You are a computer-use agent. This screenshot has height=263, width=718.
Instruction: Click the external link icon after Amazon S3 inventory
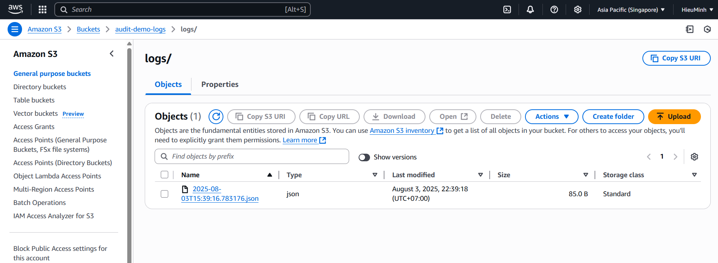point(440,131)
